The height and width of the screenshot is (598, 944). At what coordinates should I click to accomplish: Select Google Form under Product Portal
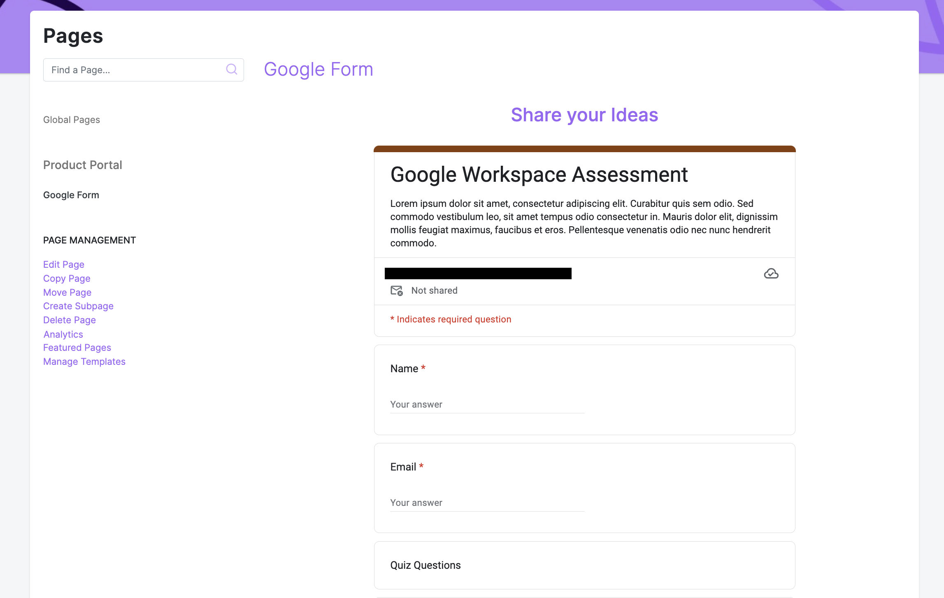point(71,195)
